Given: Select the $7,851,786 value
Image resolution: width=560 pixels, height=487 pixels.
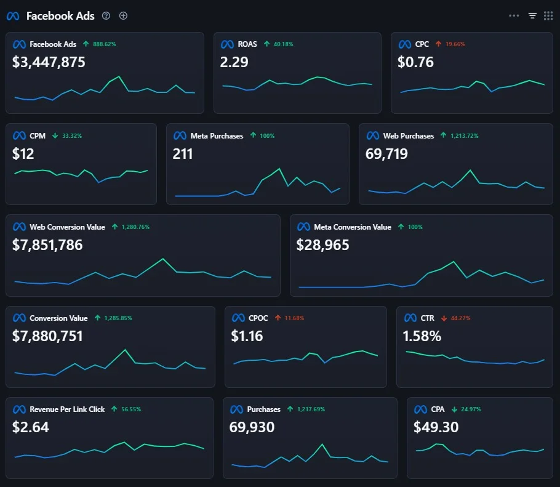Looking at the screenshot, I should (x=47, y=245).
